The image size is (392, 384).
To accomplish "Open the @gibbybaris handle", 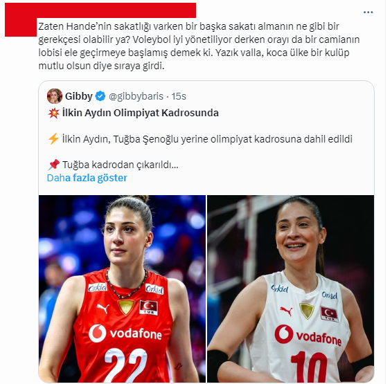I will click(136, 96).
